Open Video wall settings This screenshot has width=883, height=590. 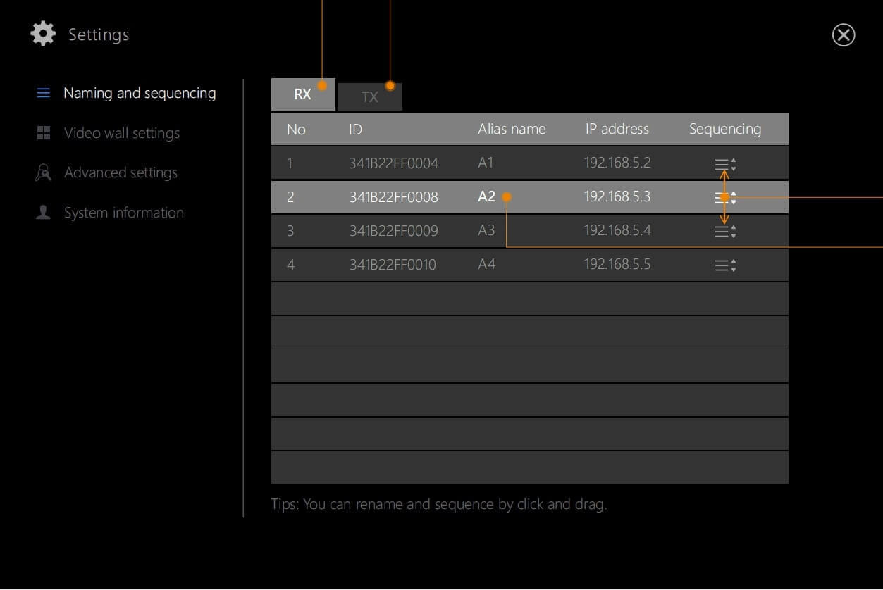[x=121, y=133]
